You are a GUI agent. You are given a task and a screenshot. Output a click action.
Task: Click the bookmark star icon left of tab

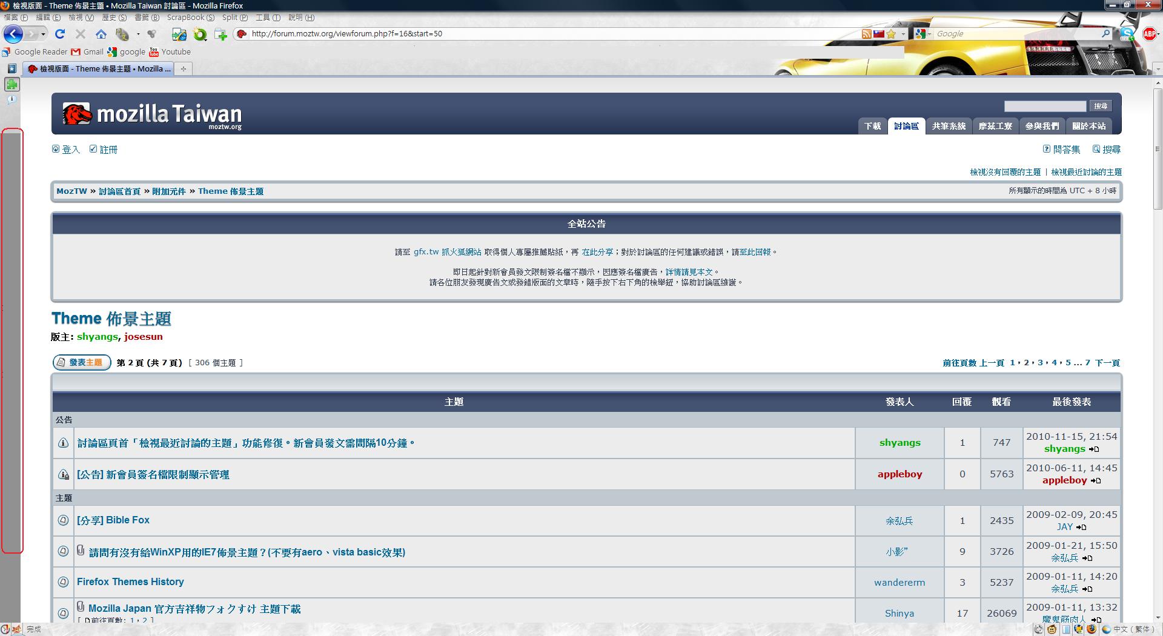(12, 68)
